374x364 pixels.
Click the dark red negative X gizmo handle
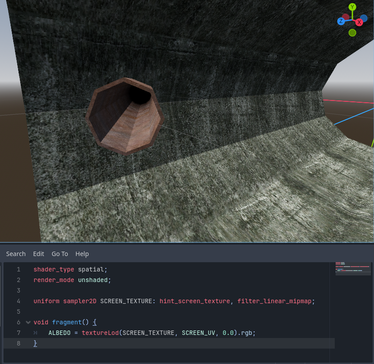pyautogui.click(x=346, y=17)
